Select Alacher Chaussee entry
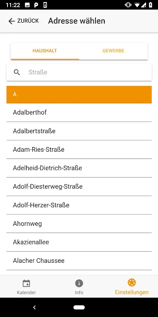 tap(79, 261)
